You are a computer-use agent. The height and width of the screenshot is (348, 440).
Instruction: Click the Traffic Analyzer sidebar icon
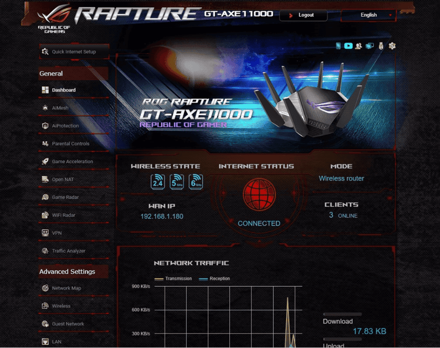coord(45,251)
